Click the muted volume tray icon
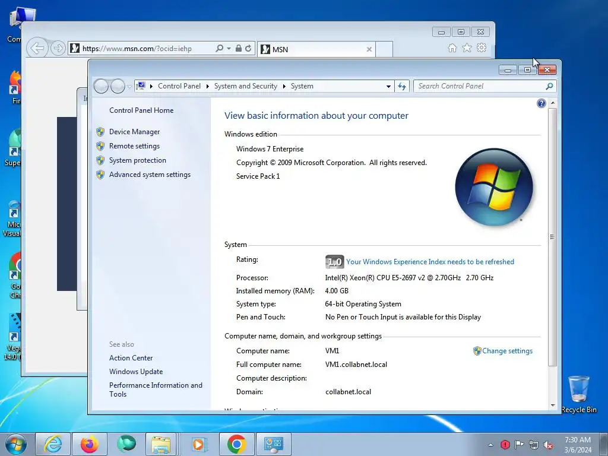Image resolution: width=608 pixels, height=456 pixels. click(548, 445)
